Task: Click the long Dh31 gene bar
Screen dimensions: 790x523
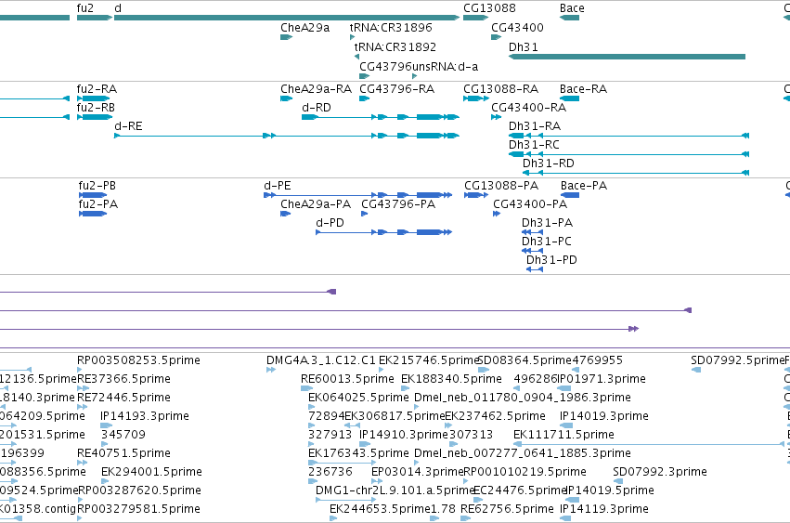Action: (x=627, y=57)
